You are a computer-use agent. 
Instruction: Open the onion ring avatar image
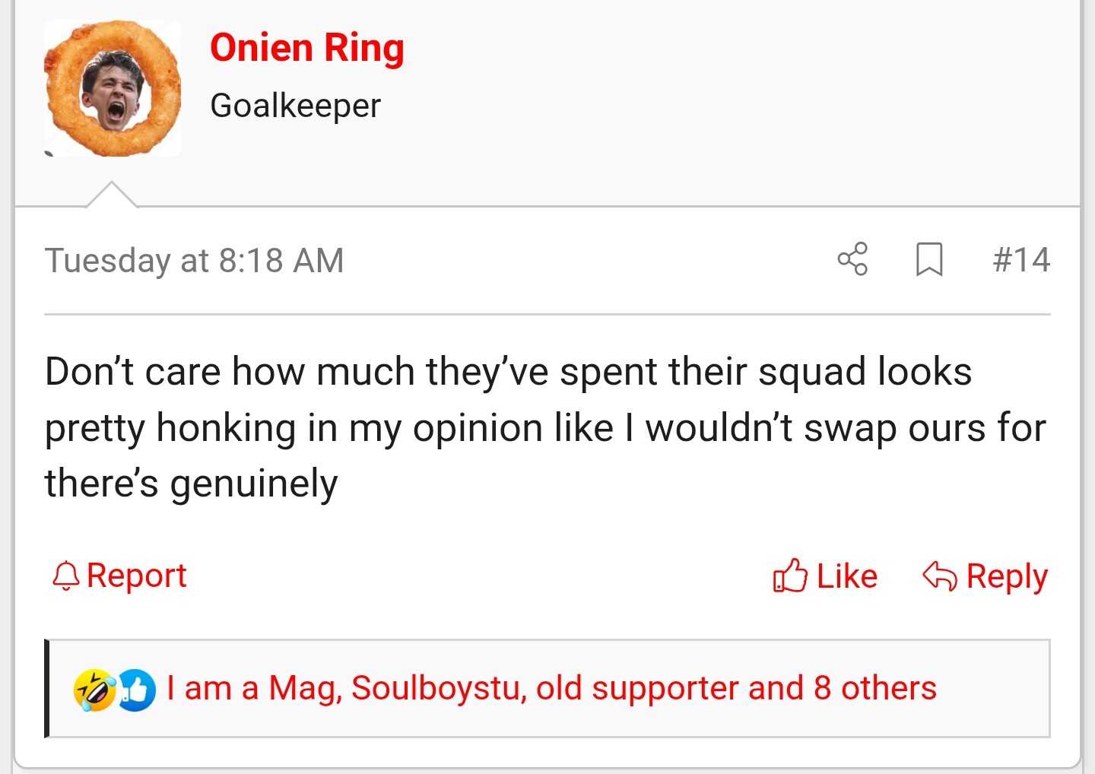point(113,89)
